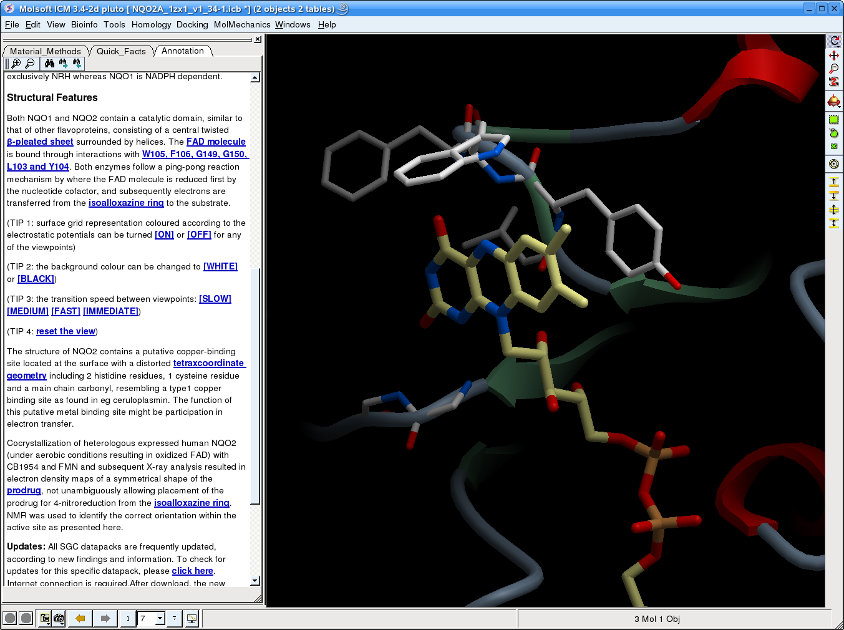Click the zoom out magnifier in annotation toolbar

[29, 63]
